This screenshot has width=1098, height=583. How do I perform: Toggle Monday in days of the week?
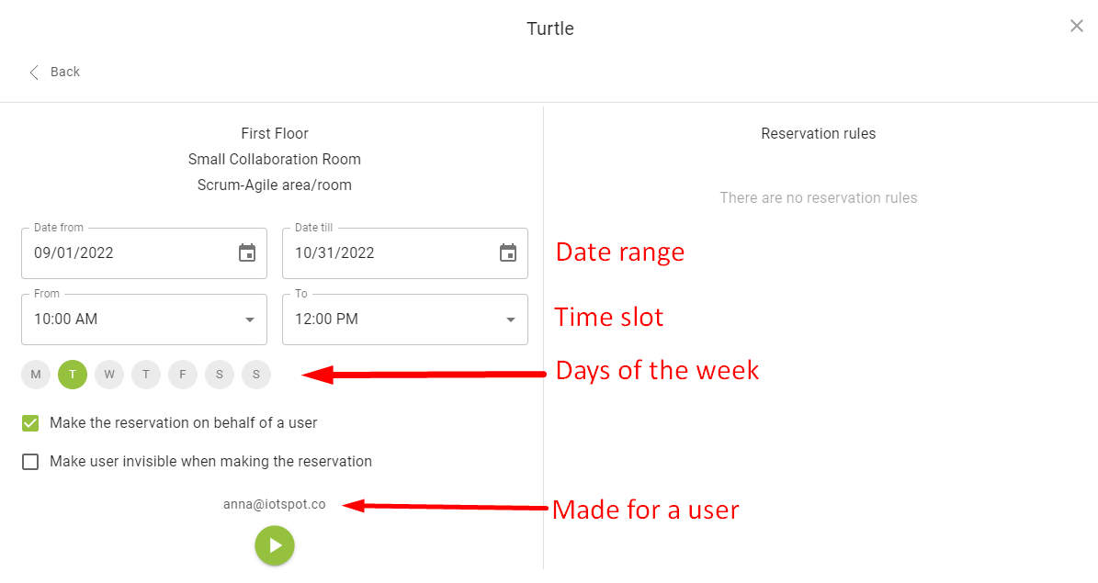point(36,375)
